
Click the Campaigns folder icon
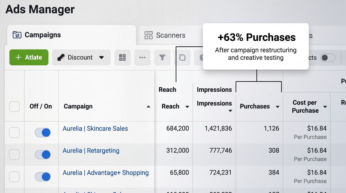(x=17, y=35)
